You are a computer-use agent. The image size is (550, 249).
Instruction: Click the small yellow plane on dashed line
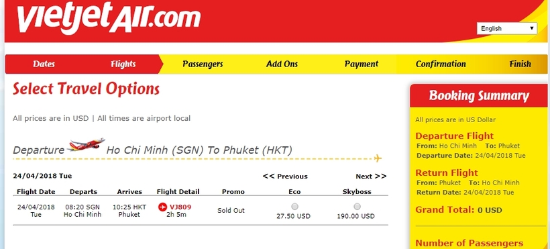point(378,158)
